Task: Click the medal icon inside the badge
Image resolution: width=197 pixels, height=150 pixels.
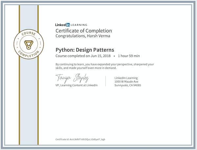Action: click(x=29, y=43)
